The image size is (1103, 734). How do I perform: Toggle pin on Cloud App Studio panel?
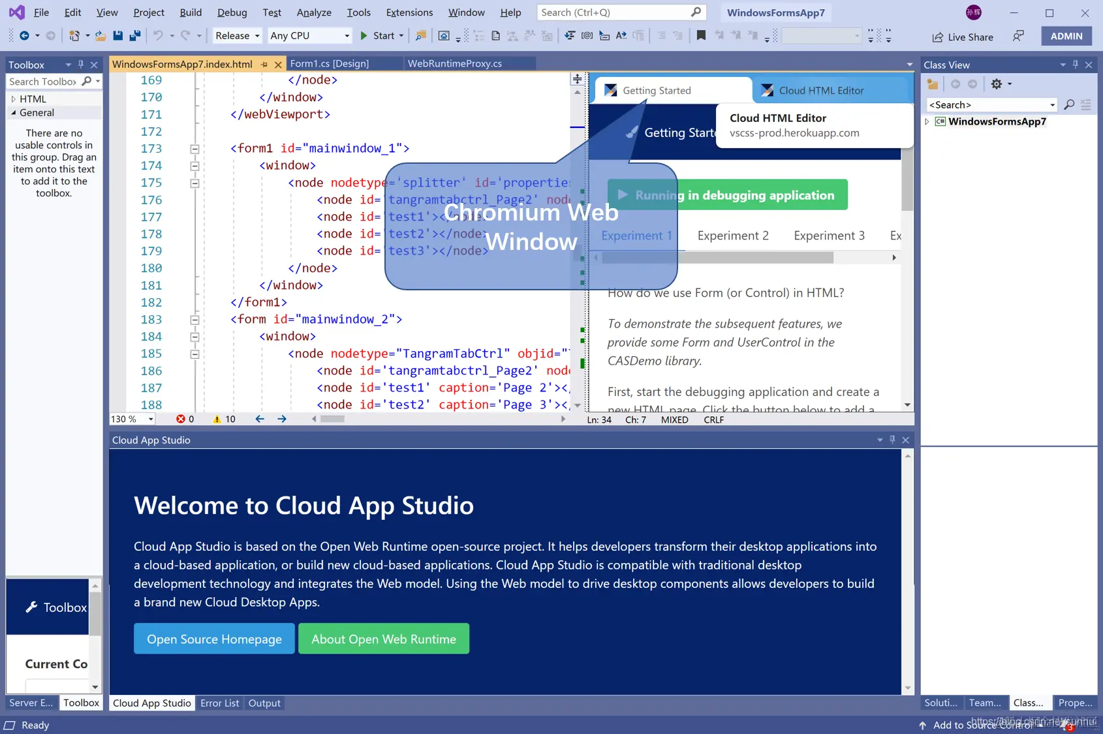[892, 440]
